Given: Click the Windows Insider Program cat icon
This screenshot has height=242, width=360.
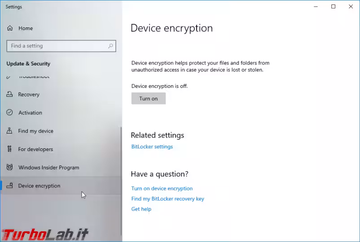Looking at the screenshot, I should point(9,167).
